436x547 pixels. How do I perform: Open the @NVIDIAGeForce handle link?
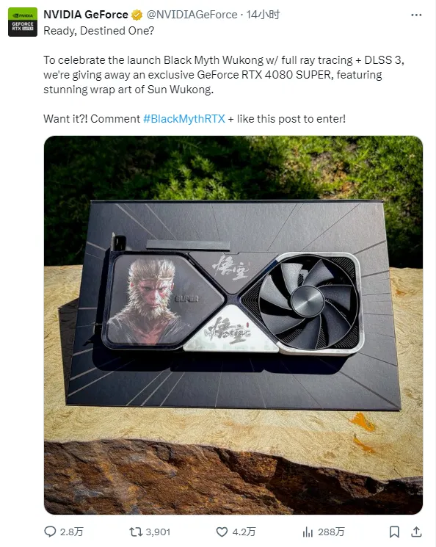coord(192,15)
